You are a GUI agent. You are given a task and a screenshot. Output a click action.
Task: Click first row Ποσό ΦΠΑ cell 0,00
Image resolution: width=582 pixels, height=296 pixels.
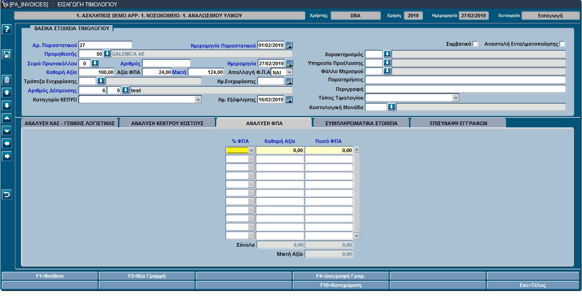tap(329, 150)
